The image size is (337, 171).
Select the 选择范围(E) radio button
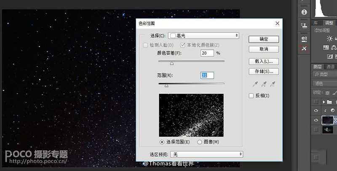point(162,142)
